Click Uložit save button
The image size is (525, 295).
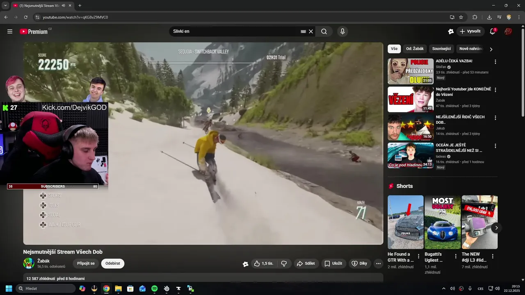tap(333, 263)
